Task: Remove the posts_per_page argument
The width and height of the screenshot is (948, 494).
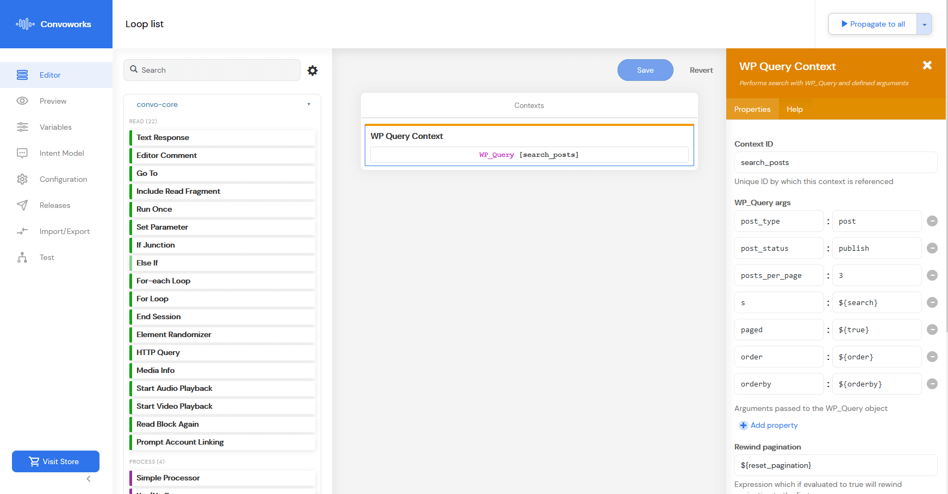Action: [x=932, y=275]
